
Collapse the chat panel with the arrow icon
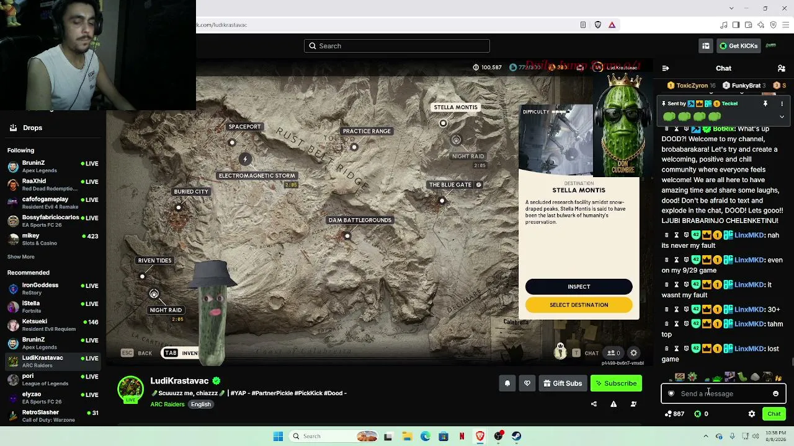[x=666, y=68]
